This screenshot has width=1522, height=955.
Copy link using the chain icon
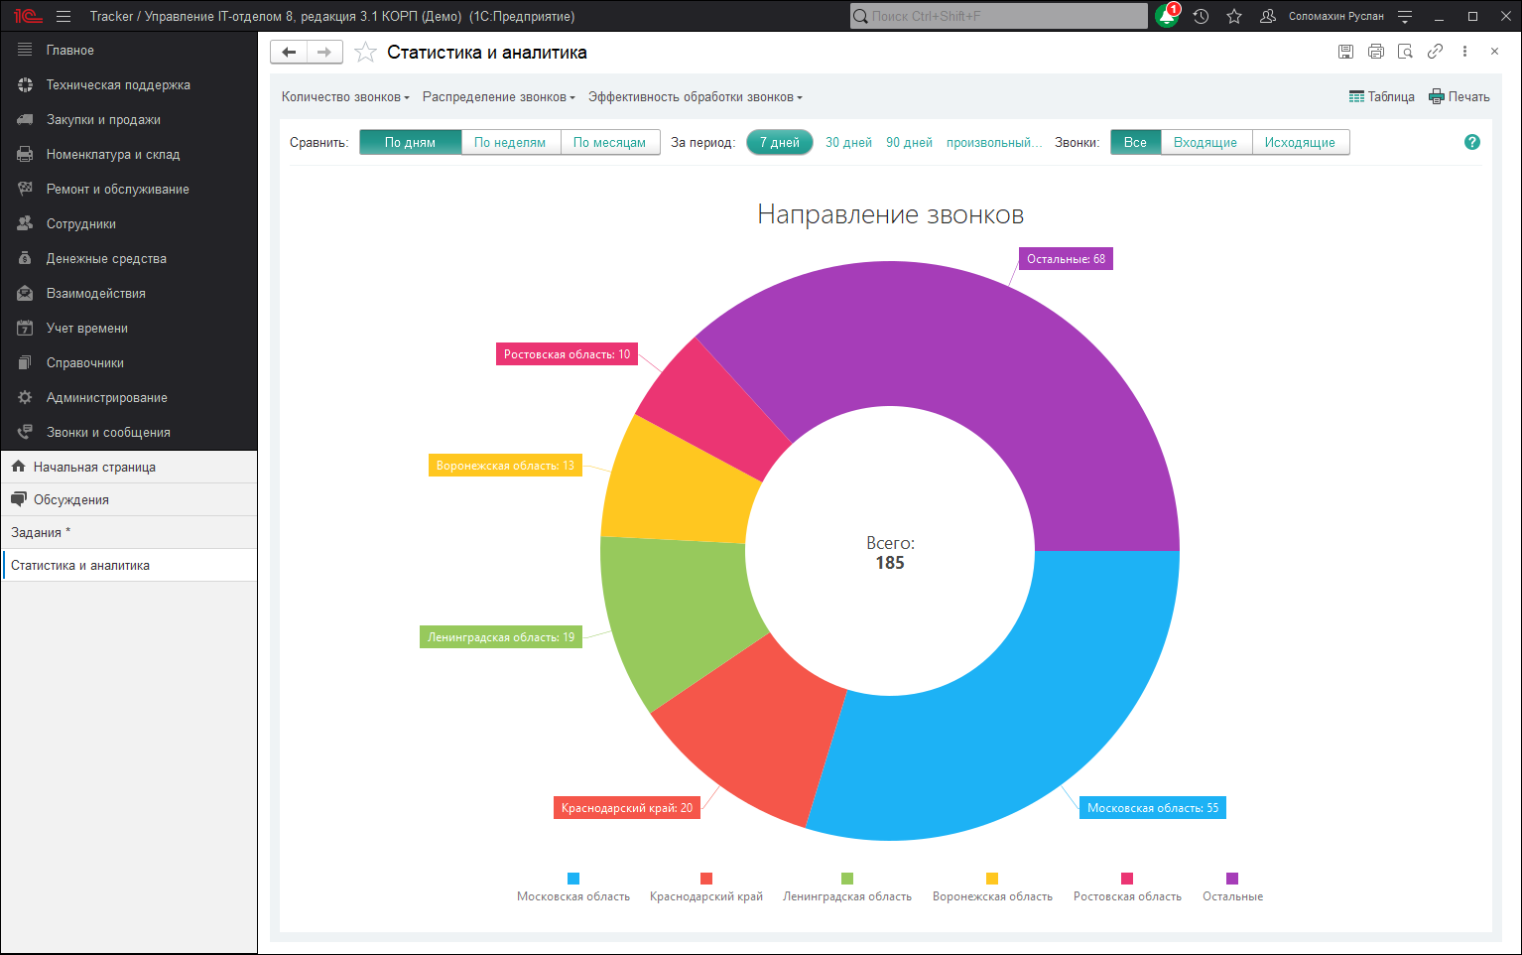click(x=1435, y=52)
